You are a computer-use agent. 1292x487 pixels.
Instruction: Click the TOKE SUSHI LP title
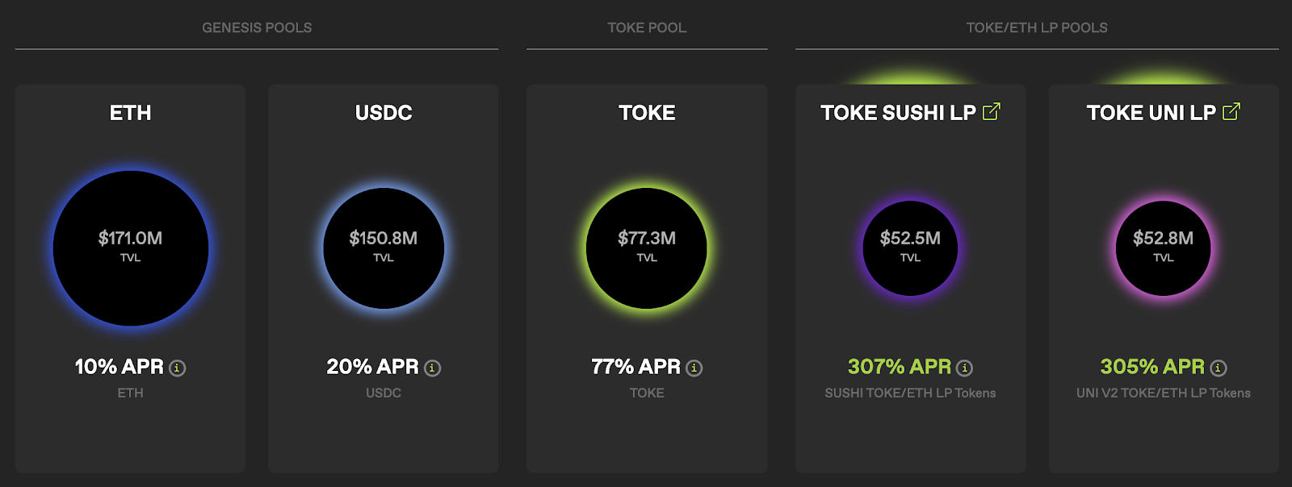tap(898, 113)
